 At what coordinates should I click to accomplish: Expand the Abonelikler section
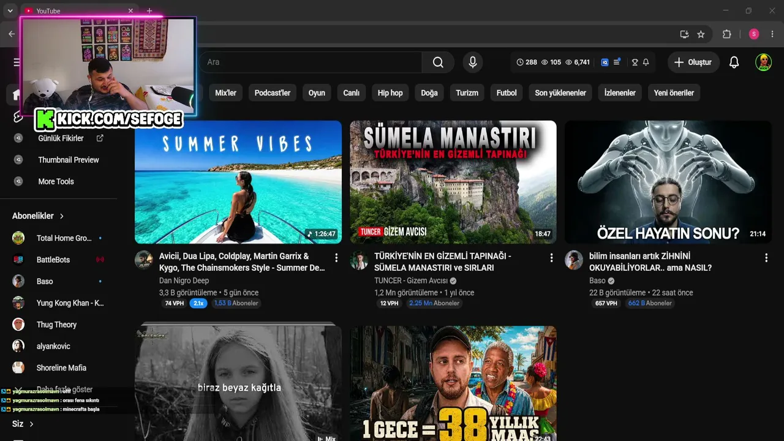click(x=38, y=216)
